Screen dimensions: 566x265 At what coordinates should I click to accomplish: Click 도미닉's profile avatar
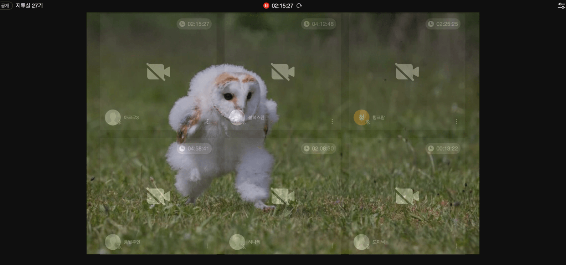click(x=361, y=242)
